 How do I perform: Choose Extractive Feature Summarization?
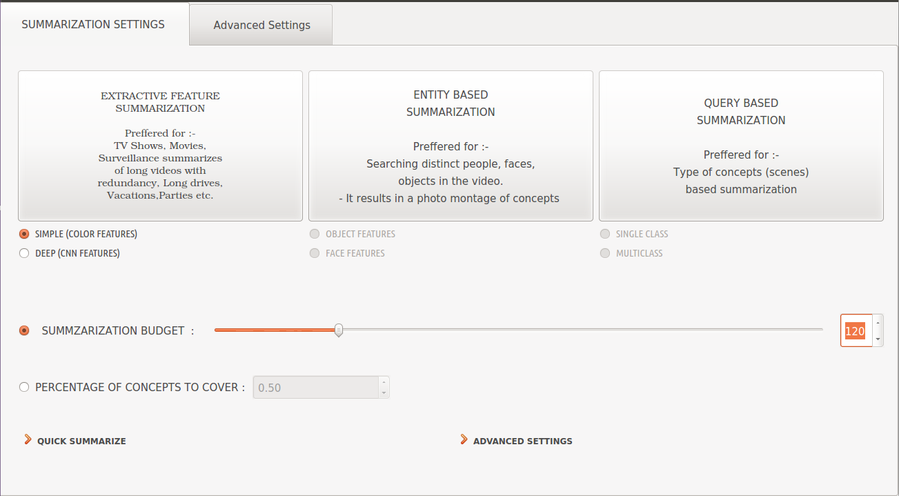tap(160, 146)
